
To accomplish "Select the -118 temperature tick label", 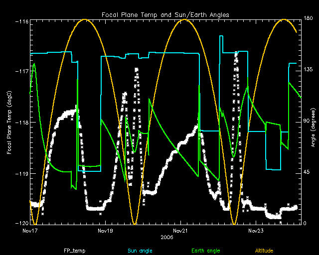I will 21,123.
